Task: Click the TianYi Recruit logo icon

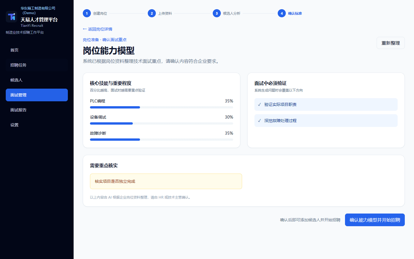Action: [x=11, y=17]
